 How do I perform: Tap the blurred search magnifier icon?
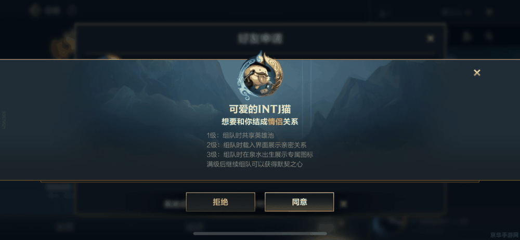coord(488,36)
